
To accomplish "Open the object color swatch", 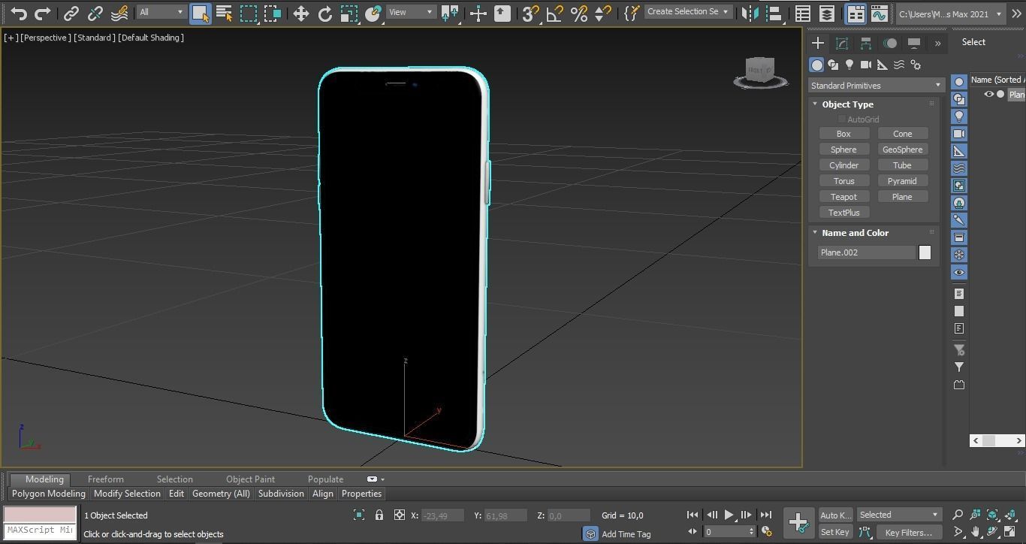I will pos(925,252).
